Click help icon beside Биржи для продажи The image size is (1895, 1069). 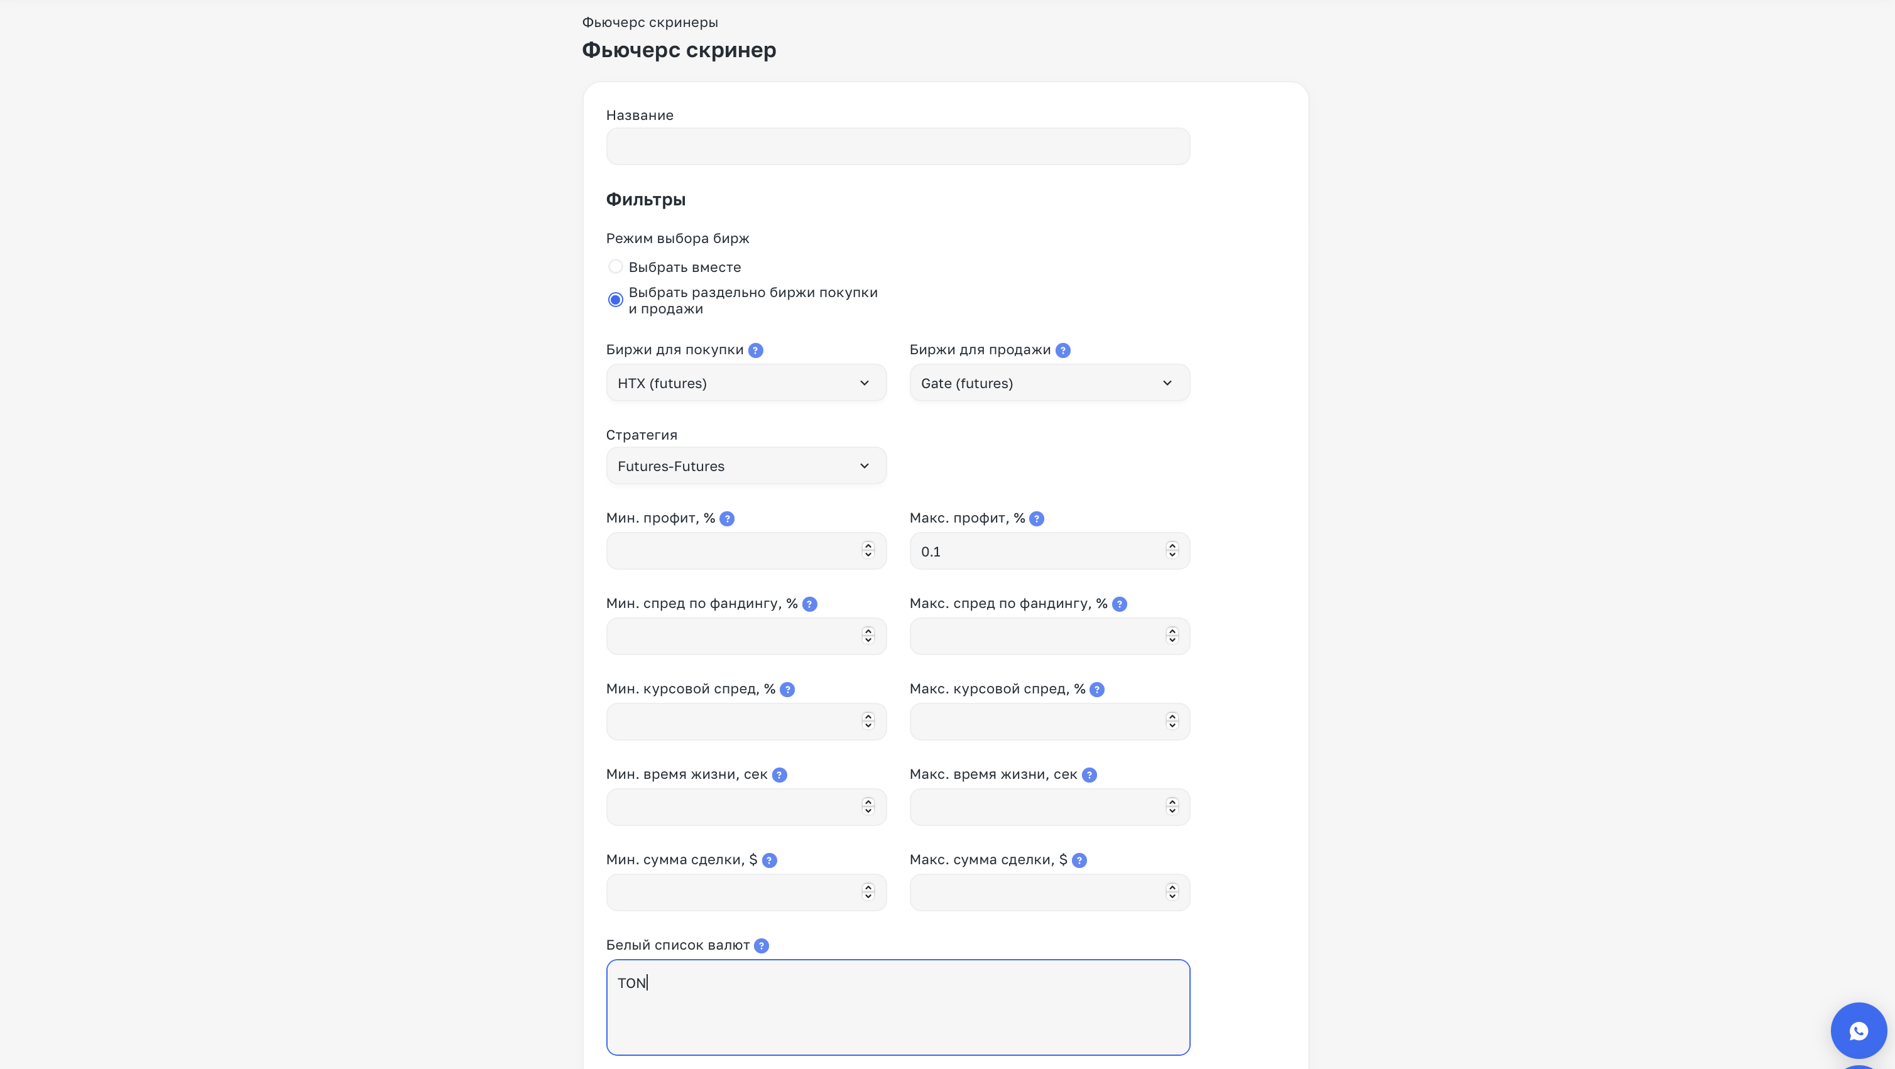(x=1062, y=350)
